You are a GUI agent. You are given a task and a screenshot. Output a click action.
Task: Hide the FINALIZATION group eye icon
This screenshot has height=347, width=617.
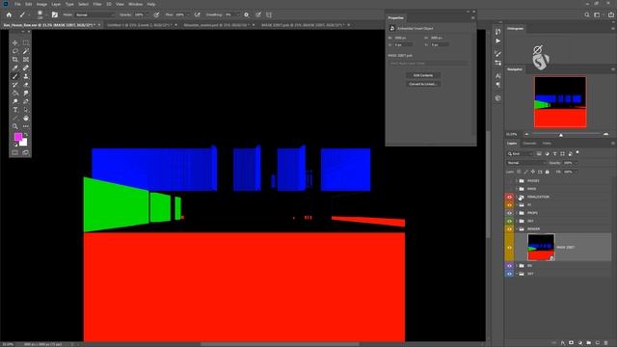tap(509, 197)
